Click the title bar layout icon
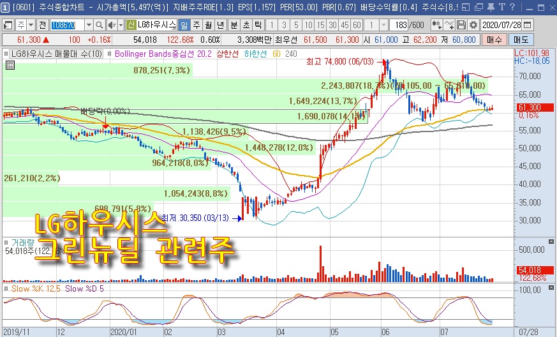 point(466,7)
